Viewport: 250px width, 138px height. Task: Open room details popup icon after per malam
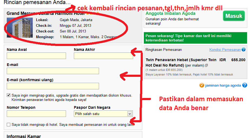tap(206, 65)
